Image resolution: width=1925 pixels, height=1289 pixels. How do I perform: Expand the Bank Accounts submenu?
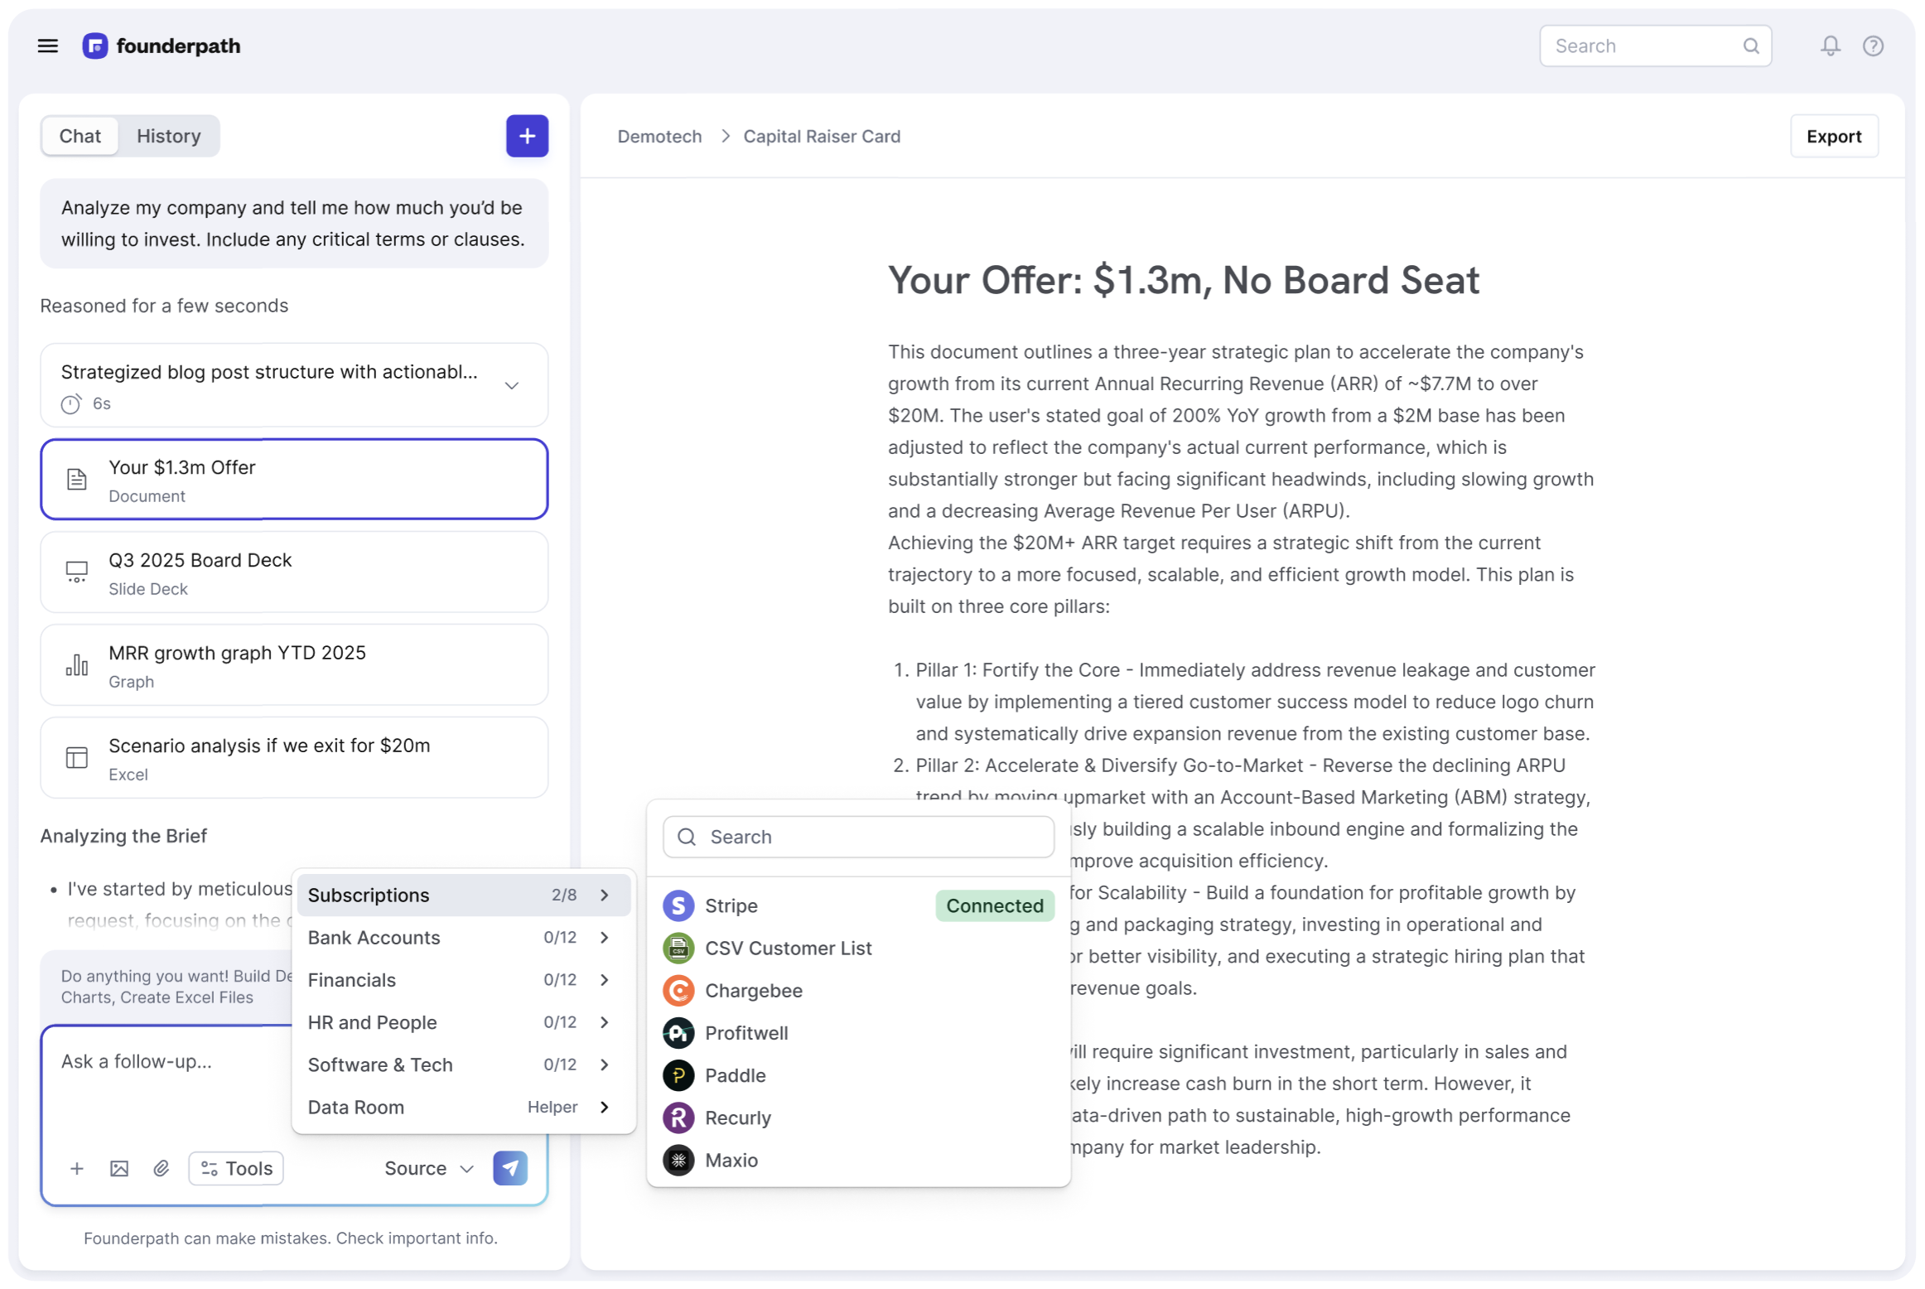(x=462, y=938)
